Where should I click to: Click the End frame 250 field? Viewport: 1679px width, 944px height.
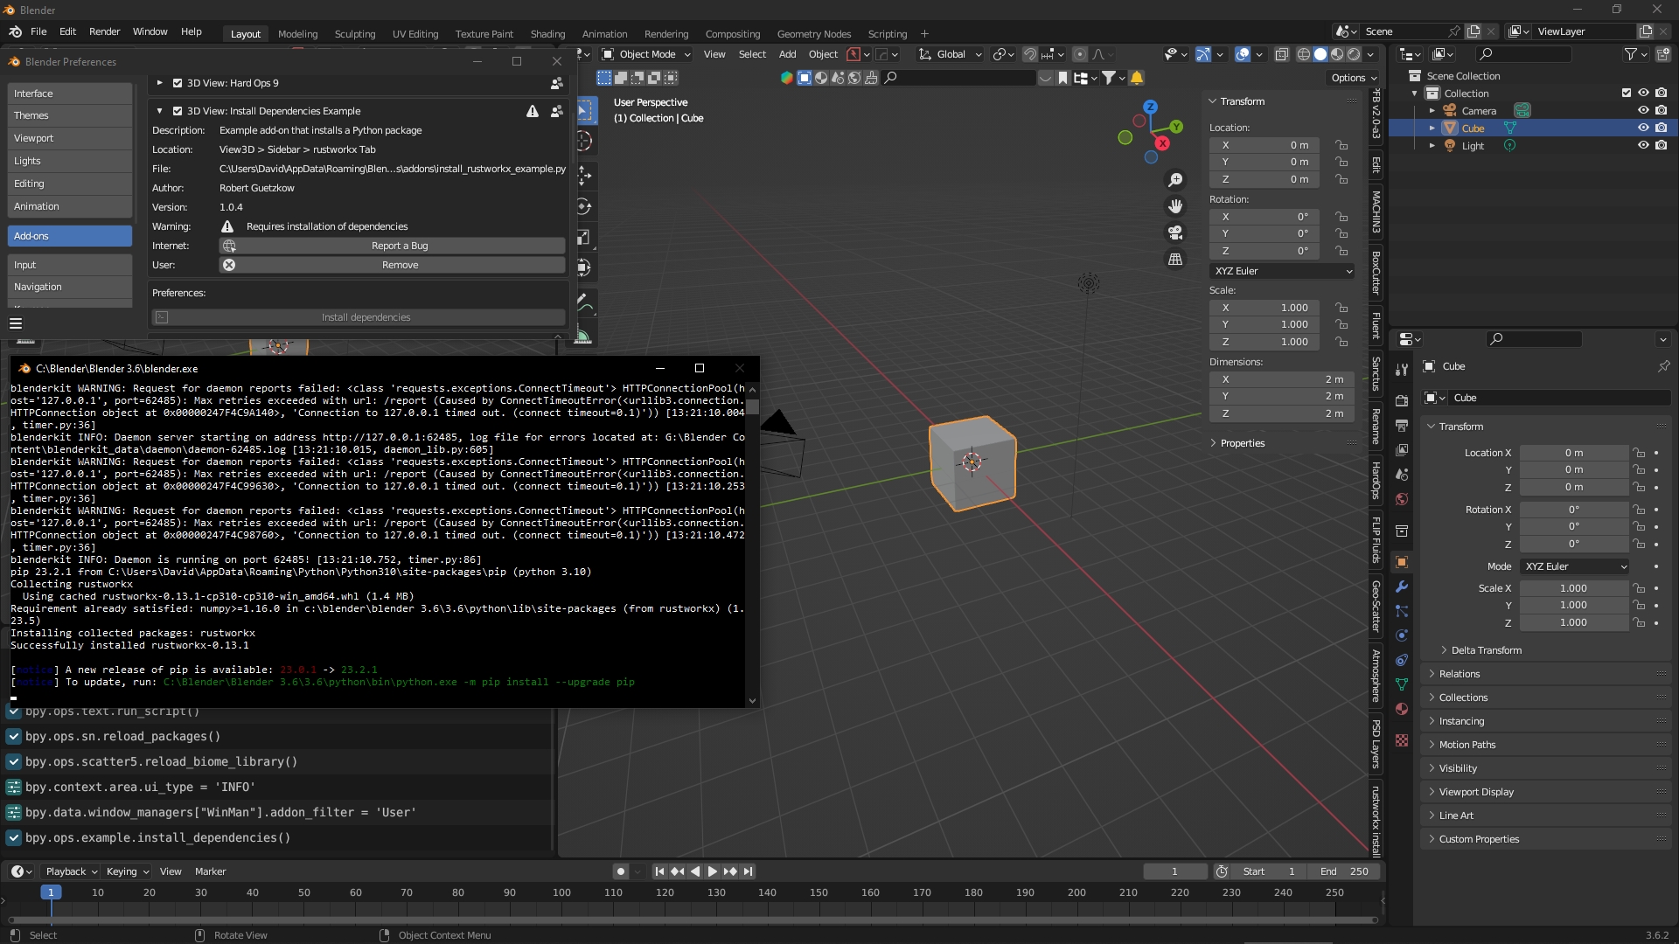point(1344,871)
